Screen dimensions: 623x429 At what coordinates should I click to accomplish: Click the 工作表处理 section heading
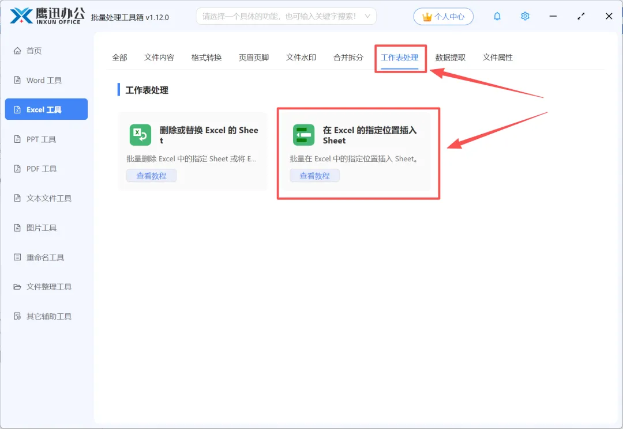pos(147,90)
